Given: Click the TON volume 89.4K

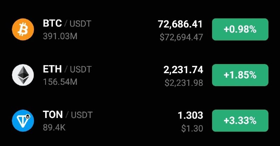Looking at the screenshot, I should (54, 127).
